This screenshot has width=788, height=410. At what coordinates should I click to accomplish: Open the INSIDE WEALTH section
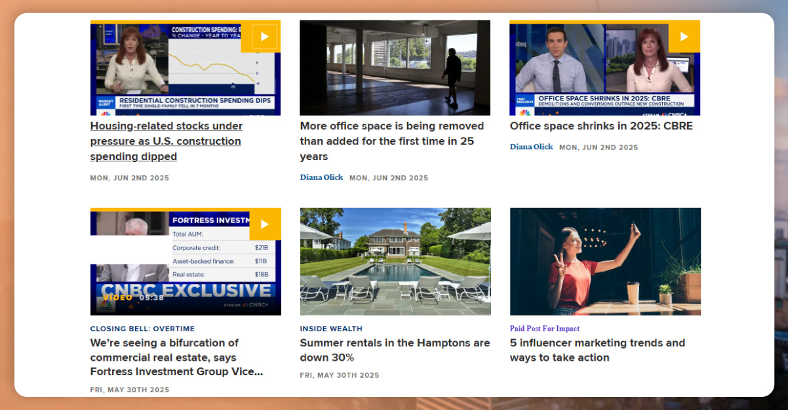click(x=331, y=329)
